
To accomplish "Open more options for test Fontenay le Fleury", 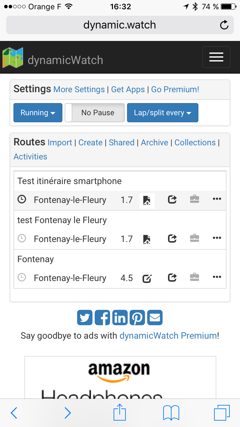I will tap(217, 238).
